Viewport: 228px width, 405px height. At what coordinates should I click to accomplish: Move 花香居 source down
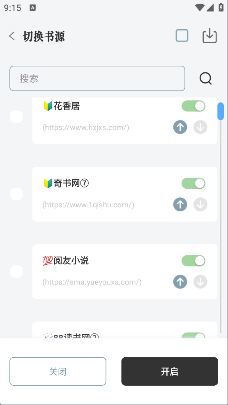point(200,127)
